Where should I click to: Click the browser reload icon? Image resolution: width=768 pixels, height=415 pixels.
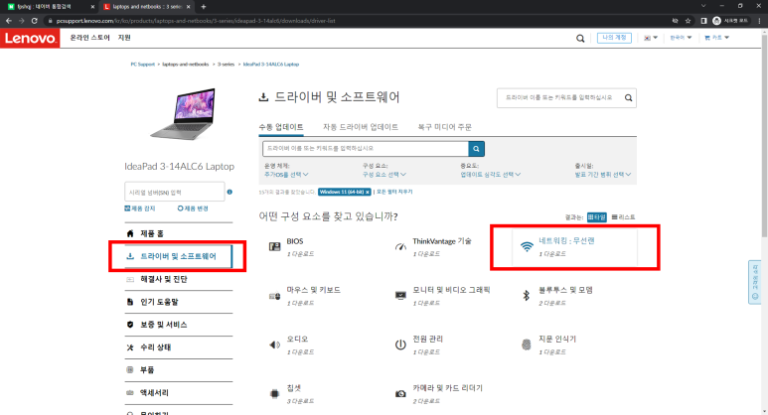35,21
